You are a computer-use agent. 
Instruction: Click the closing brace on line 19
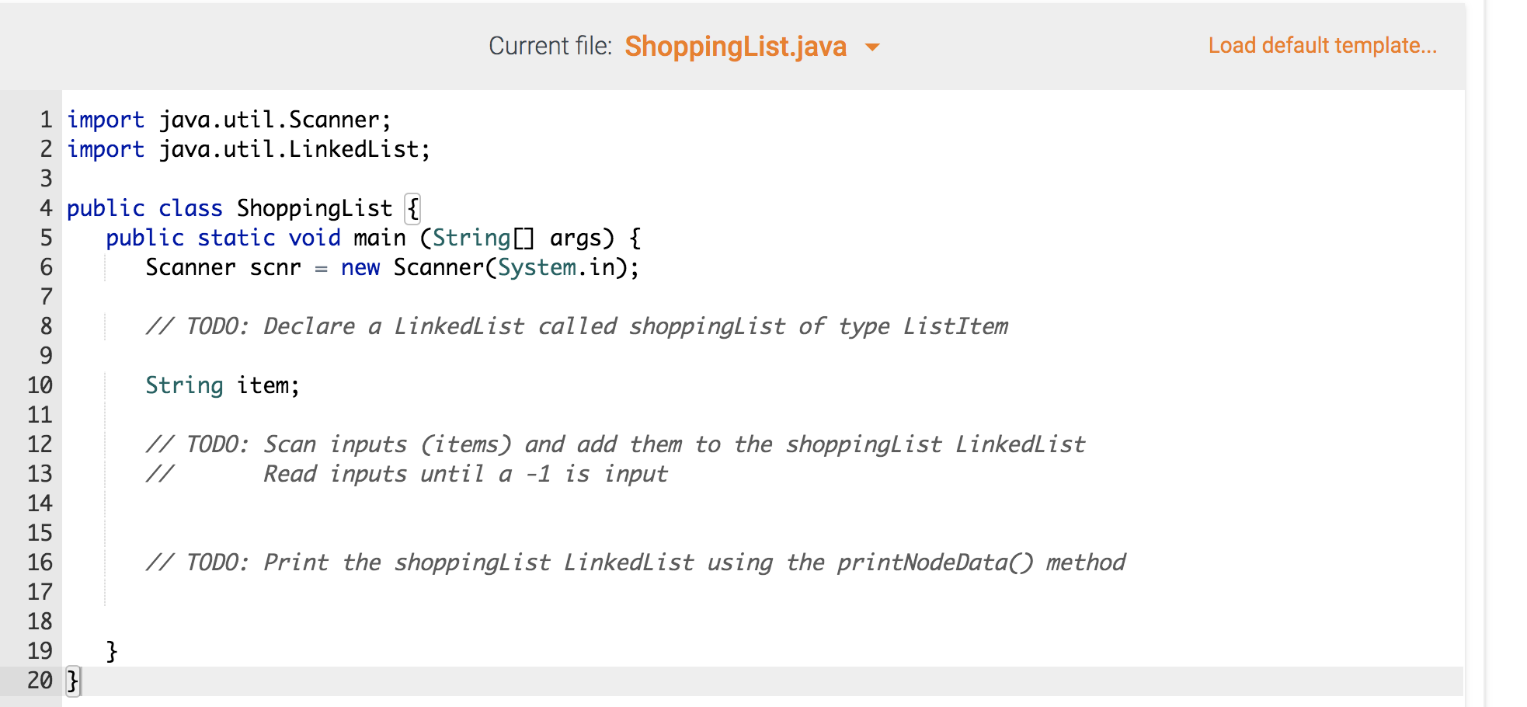tap(111, 650)
